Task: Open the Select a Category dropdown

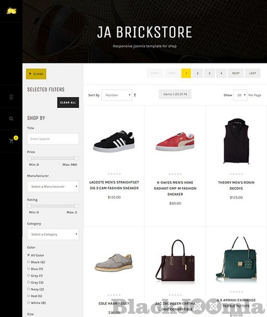Action: tap(53, 234)
